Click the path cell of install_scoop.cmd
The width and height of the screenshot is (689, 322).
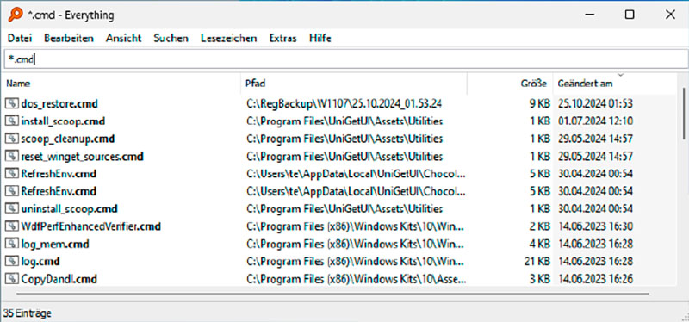344,121
